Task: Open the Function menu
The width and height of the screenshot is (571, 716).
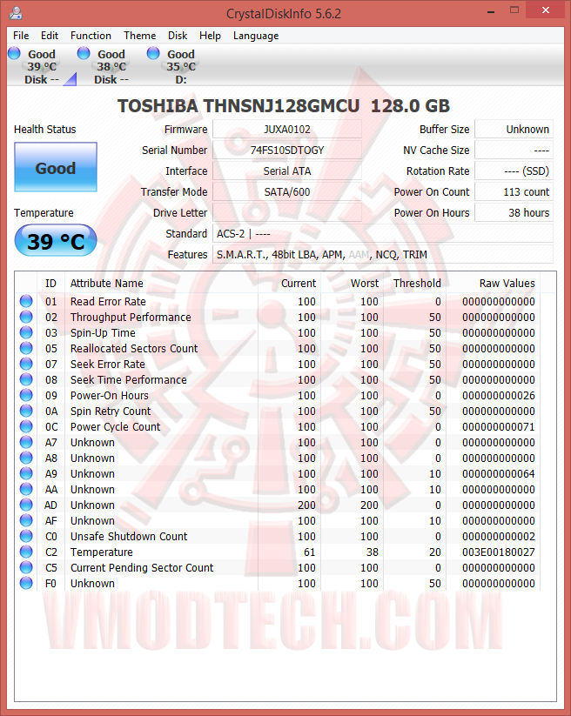Action: pos(91,36)
